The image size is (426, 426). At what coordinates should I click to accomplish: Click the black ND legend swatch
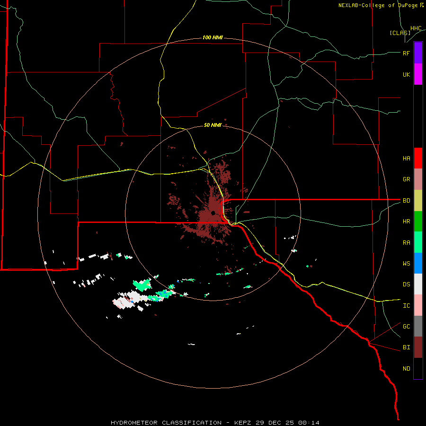(418, 368)
